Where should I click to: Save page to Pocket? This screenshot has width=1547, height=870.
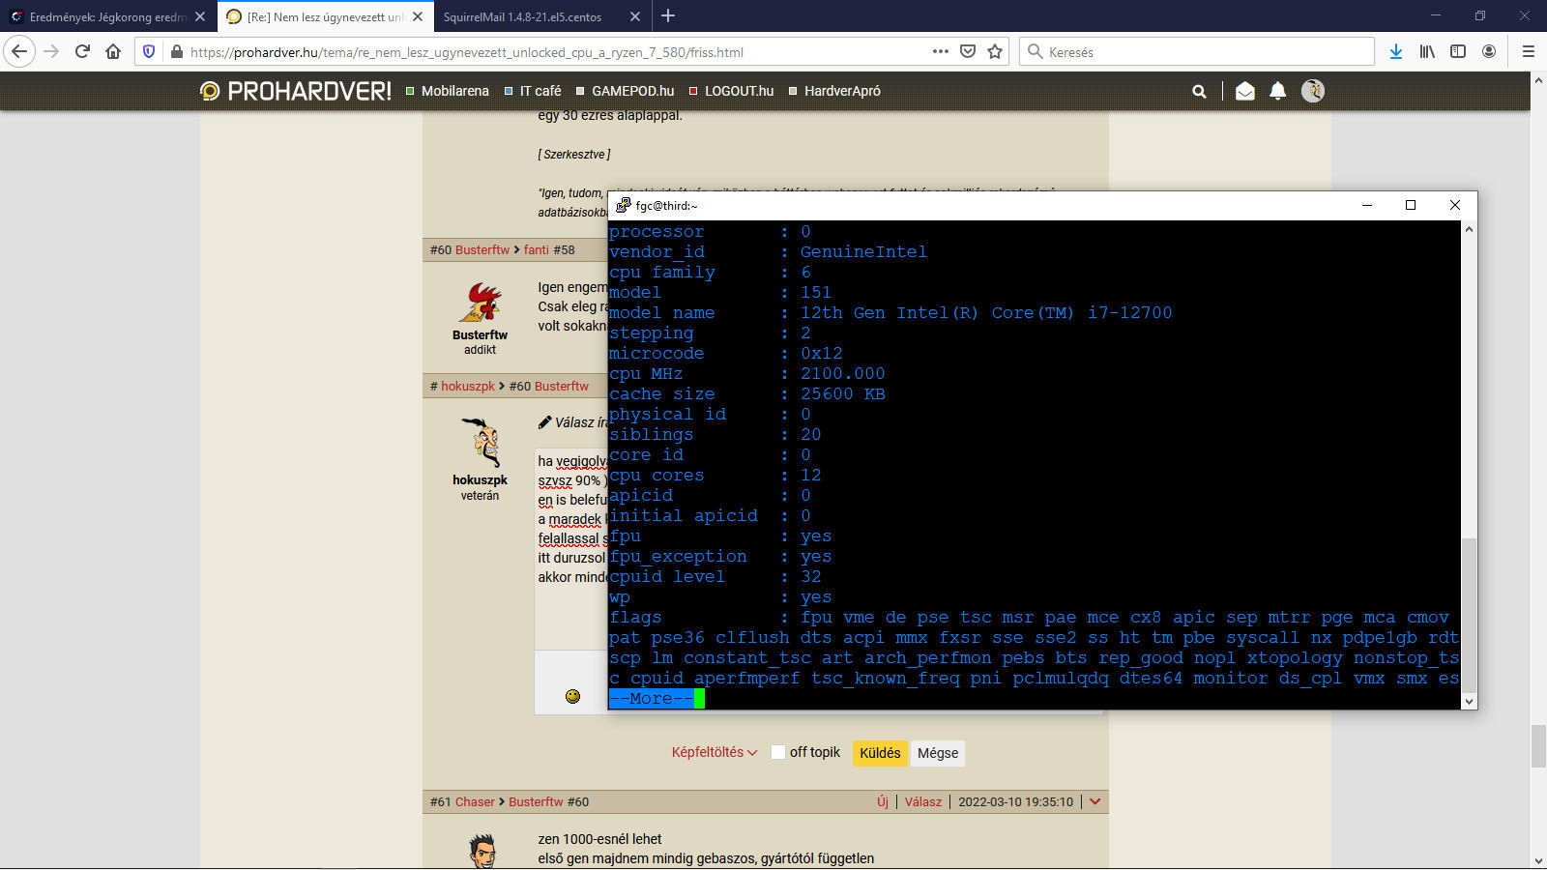(x=968, y=51)
